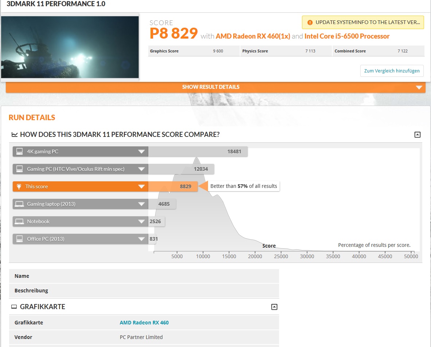
Task: Collapse the score comparison section
Action: point(417,135)
